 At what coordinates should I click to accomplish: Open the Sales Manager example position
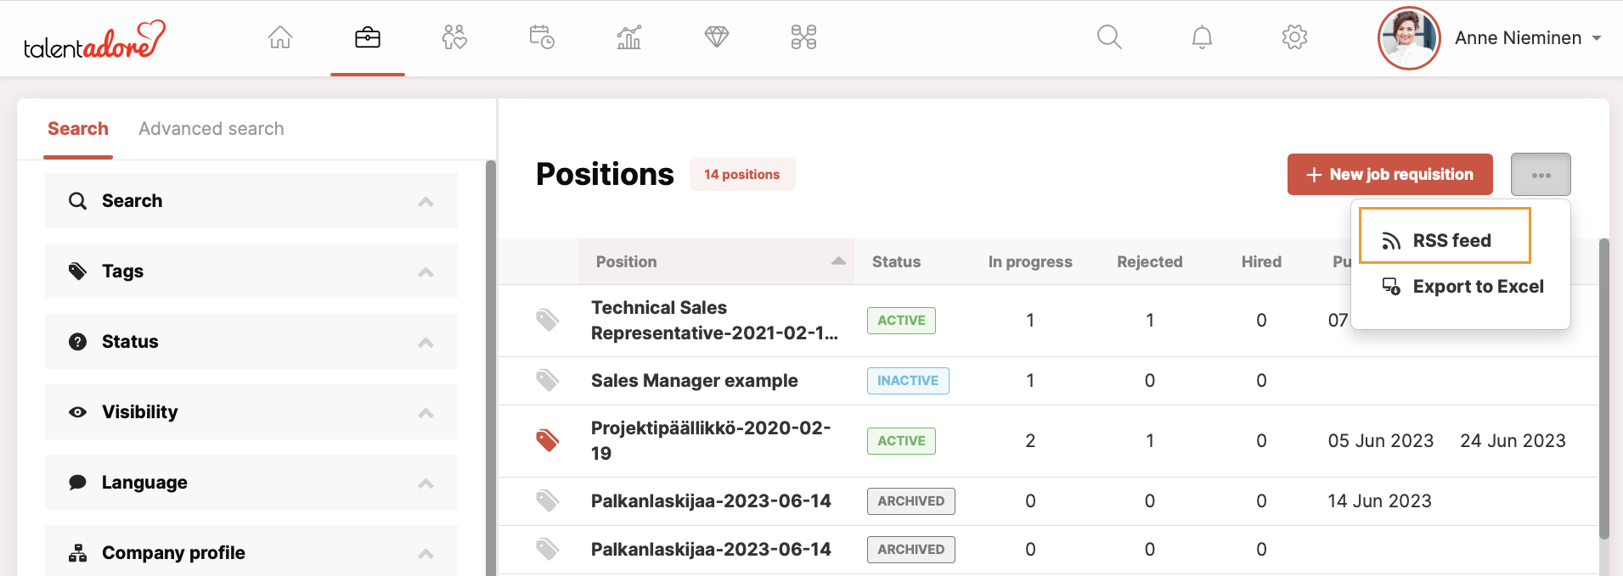pyautogui.click(x=694, y=381)
